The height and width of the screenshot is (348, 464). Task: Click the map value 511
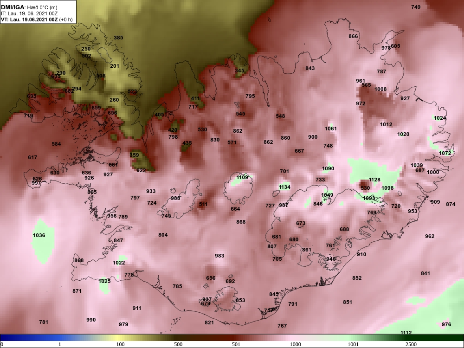203,204
